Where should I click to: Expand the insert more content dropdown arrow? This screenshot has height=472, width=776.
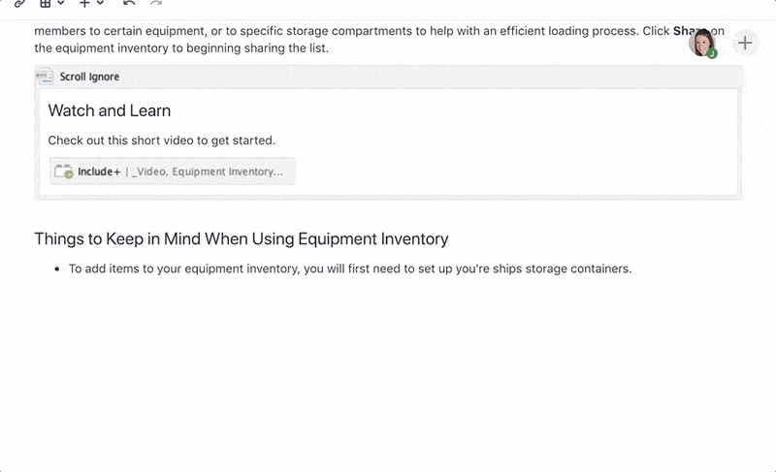100,3
